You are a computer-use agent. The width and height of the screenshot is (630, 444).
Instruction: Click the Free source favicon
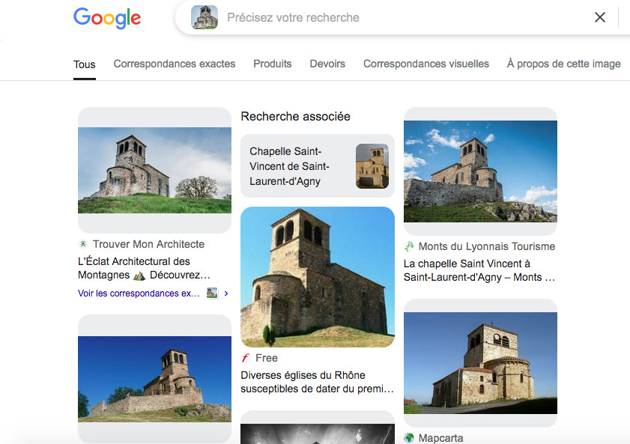(x=246, y=358)
